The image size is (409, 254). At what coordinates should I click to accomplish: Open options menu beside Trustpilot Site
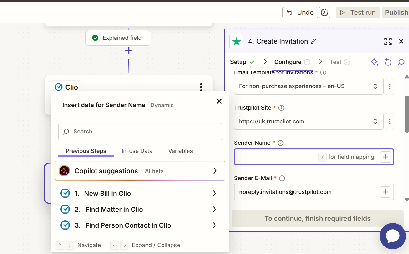pyautogui.click(x=390, y=122)
